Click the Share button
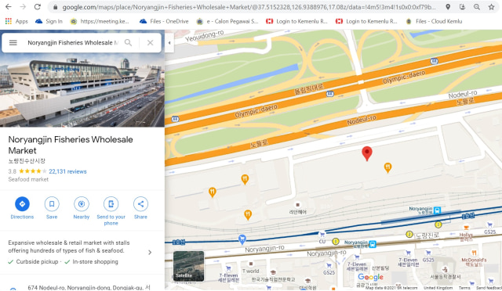This screenshot has width=502, height=291. [x=140, y=208]
